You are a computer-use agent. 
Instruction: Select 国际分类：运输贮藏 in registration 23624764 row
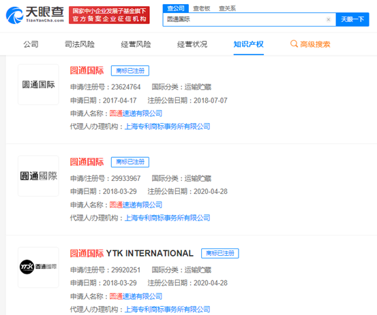point(181,87)
